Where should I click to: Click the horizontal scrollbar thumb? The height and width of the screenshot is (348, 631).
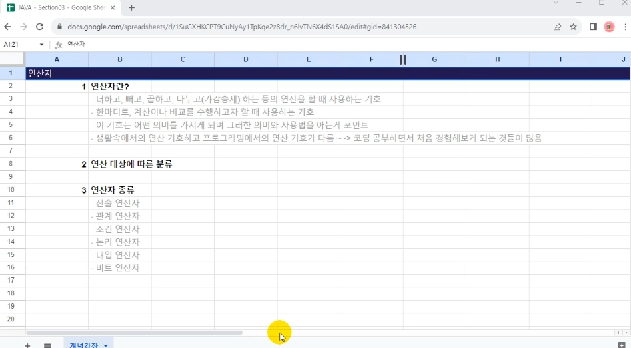(x=133, y=333)
